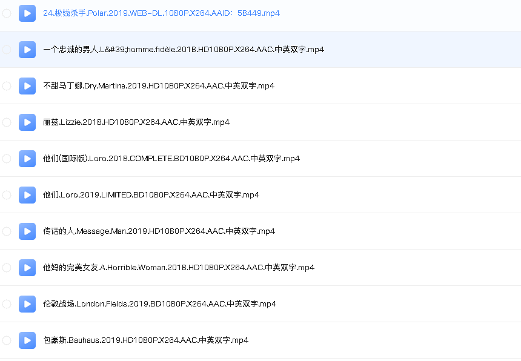Open 伦敦战场.London.Fields.2019 file name
Screen dimensions: 521x361
pyautogui.click(x=159, y=304)
